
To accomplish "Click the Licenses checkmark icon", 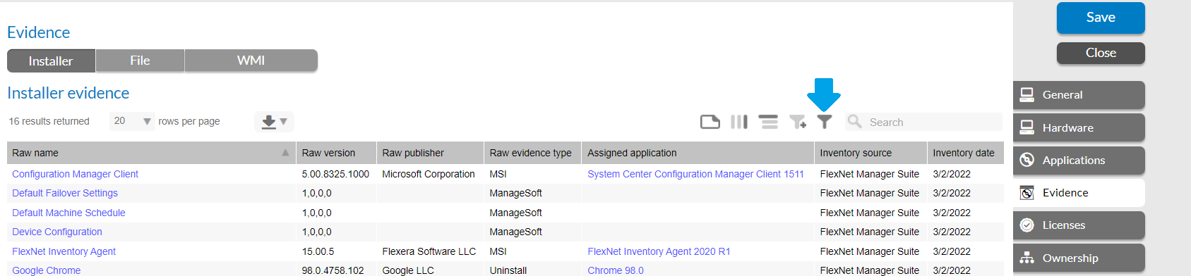I will click(x=1027, y=225).
